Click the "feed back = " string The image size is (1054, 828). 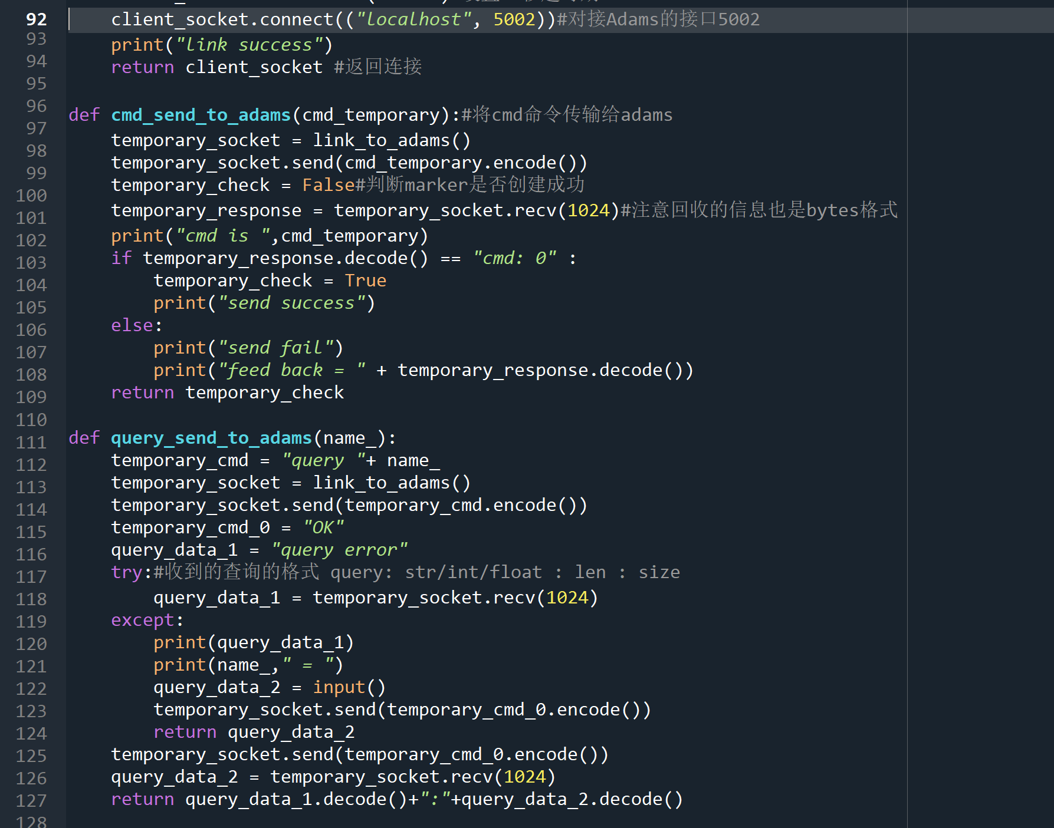tap(291, 370)
